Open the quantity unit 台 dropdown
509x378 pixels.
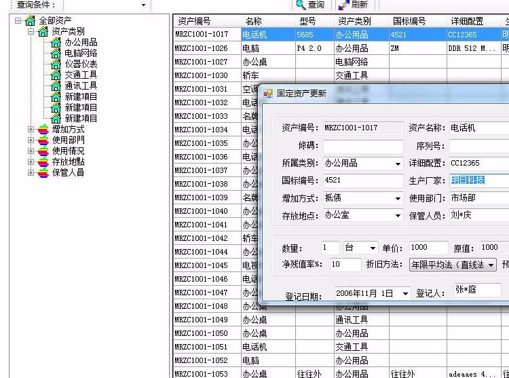click(373, 248)
